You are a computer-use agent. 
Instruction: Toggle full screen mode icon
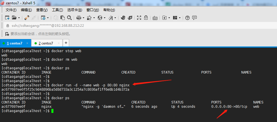139,18
